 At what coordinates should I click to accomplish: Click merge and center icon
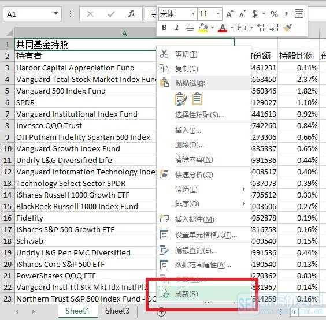point(299,14)
